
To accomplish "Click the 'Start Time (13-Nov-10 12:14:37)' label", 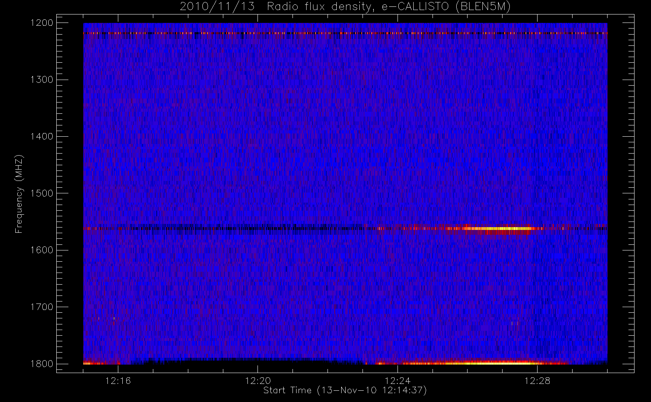I will tap(345, 390).
